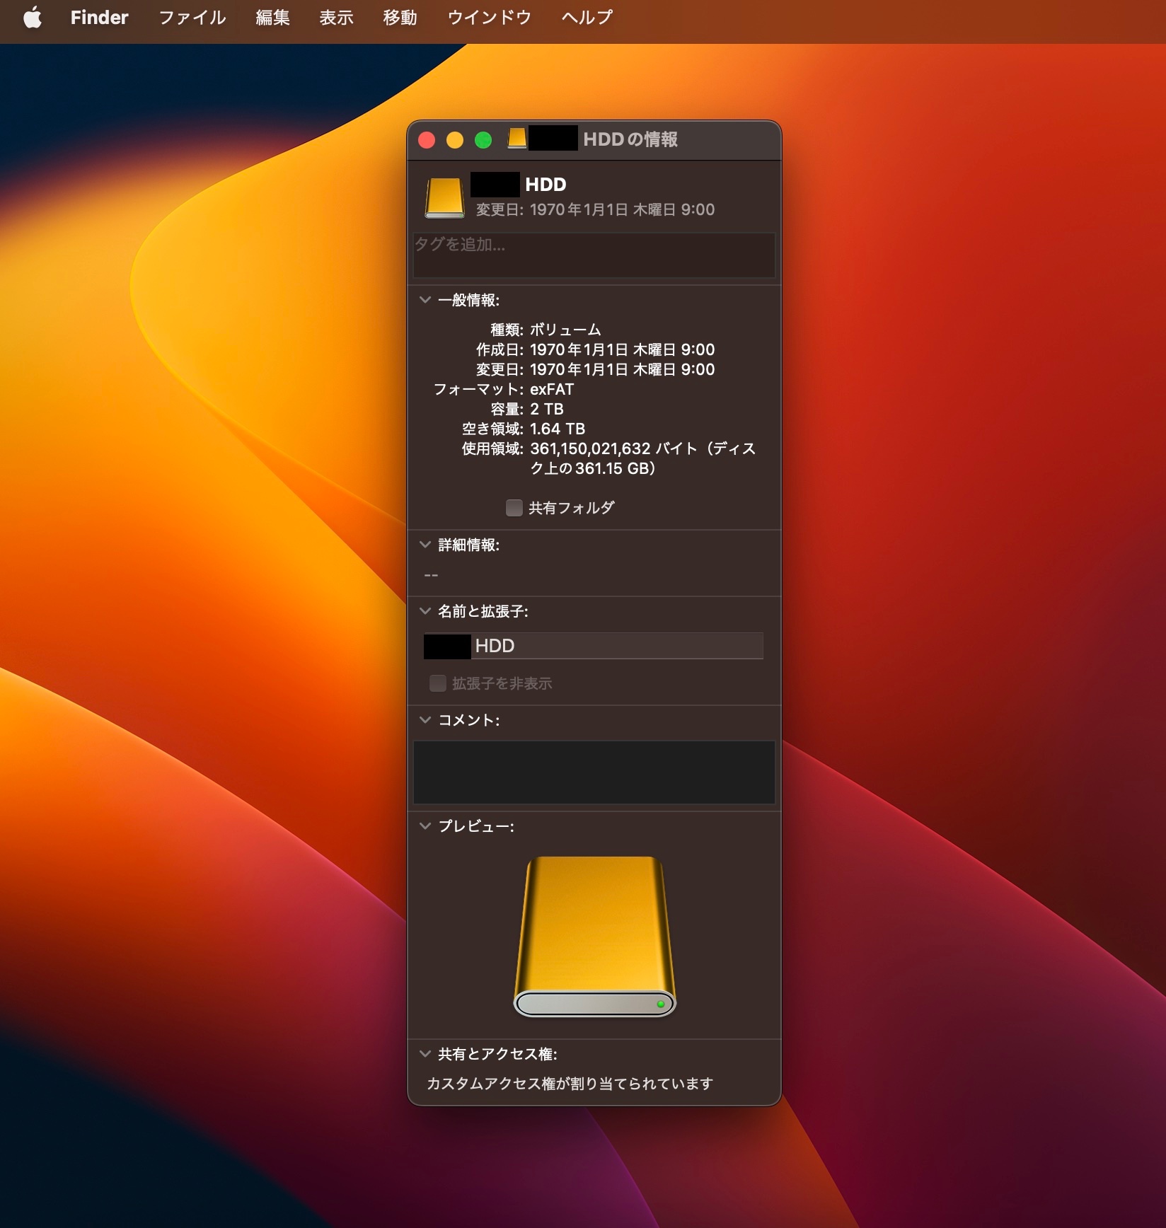Collapse the 一般情報 section
This screenshot has width=1166, height=1228.
(425, 300)
